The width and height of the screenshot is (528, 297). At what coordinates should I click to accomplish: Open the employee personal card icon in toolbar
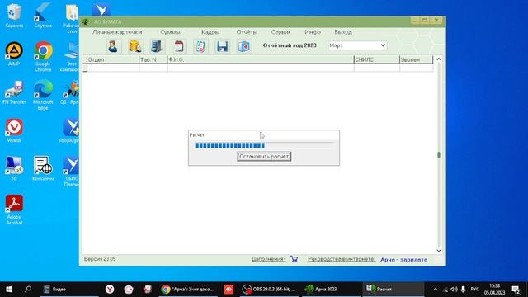click(113, 46)
